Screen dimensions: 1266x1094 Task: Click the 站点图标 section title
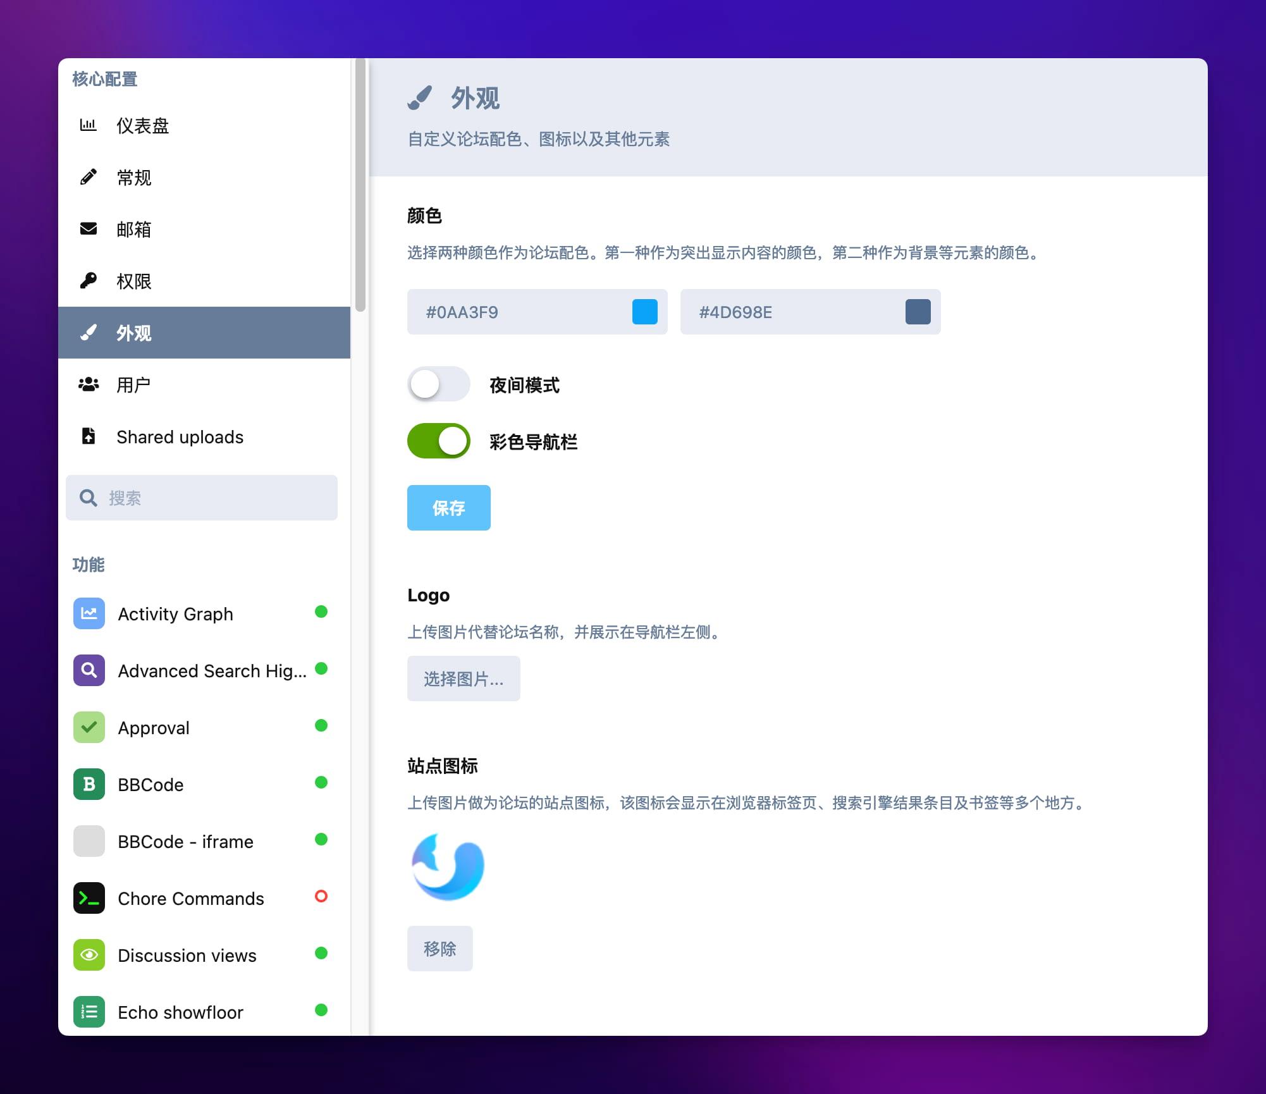click(443, 766)
